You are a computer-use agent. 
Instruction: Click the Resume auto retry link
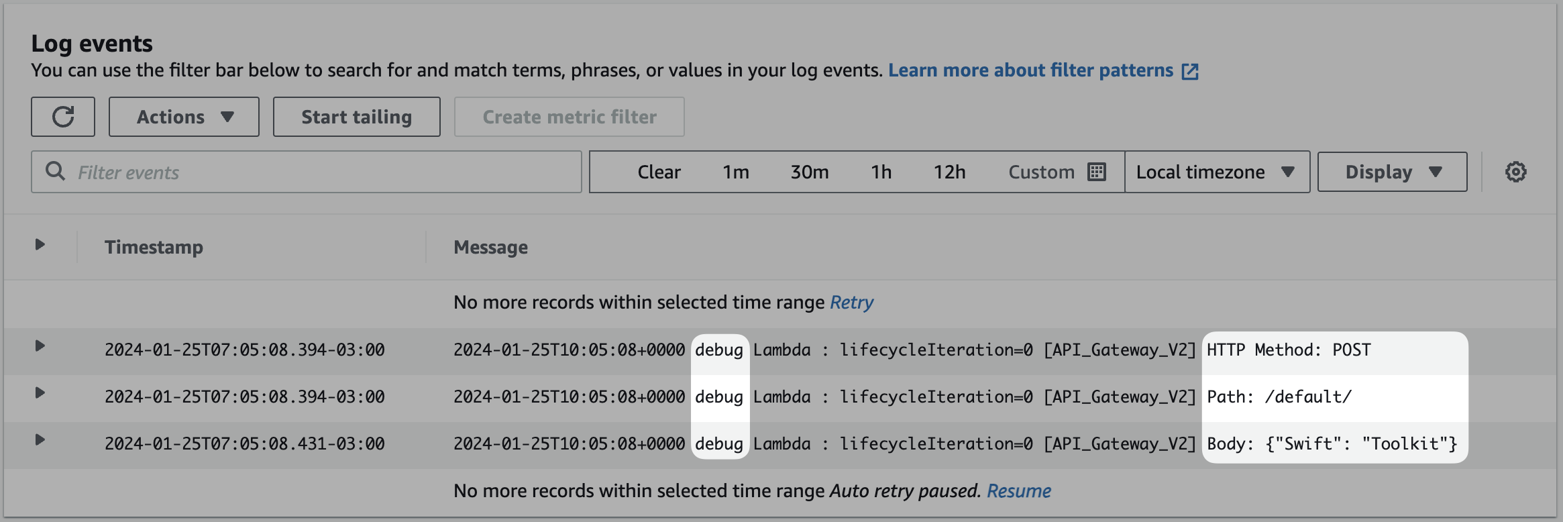point(1018,491)
